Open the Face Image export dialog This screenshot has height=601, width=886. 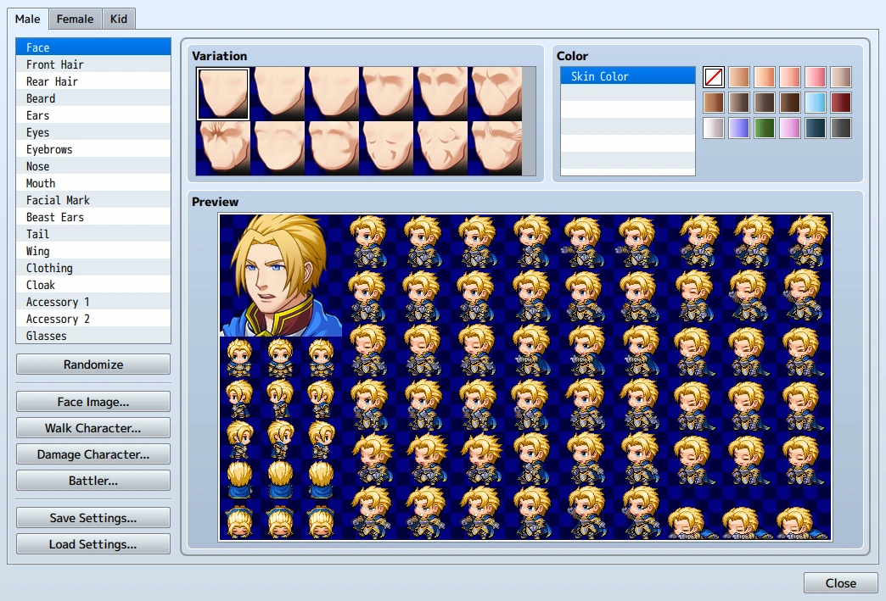(93, 402)
